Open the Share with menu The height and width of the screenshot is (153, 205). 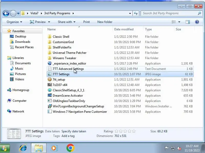click(x=67, y=22)
